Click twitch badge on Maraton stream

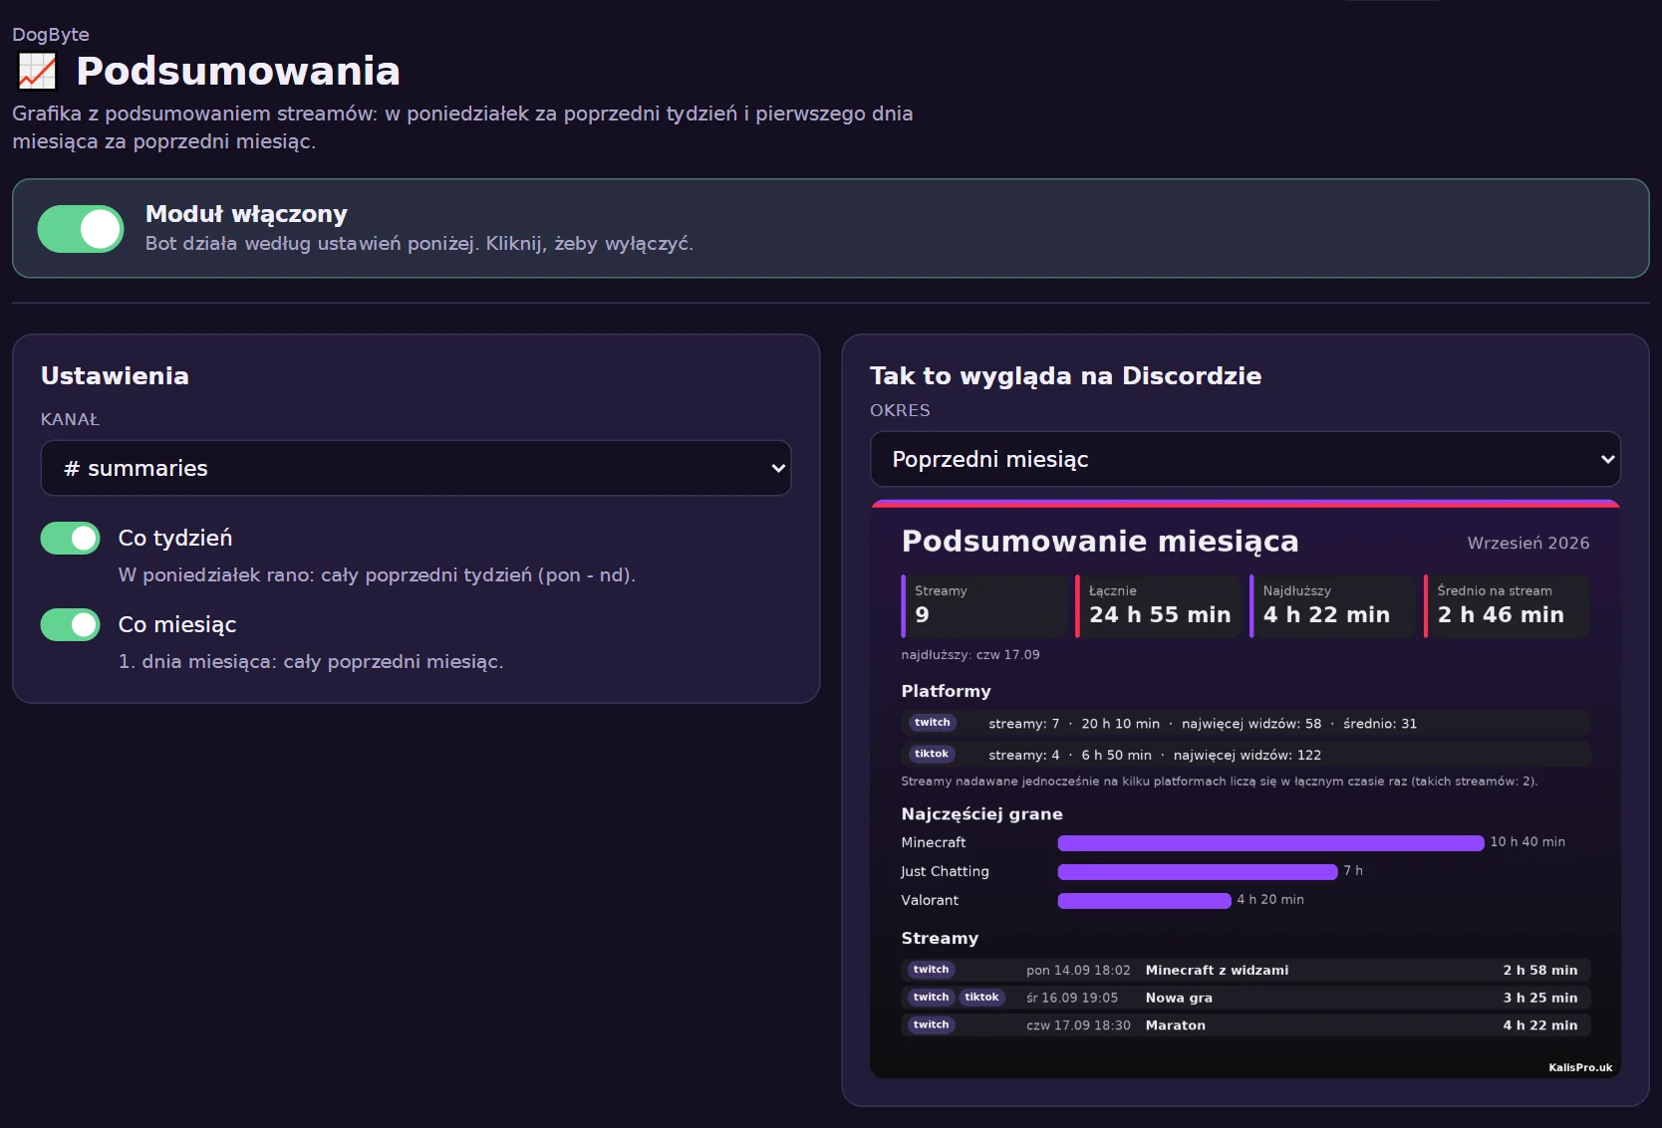pos(931,1024)
